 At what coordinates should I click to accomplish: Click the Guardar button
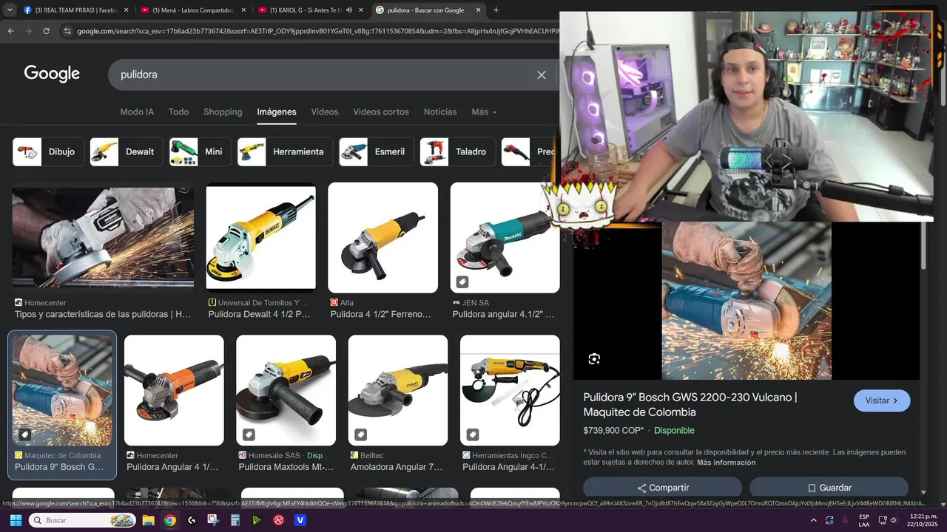[829, 488]
